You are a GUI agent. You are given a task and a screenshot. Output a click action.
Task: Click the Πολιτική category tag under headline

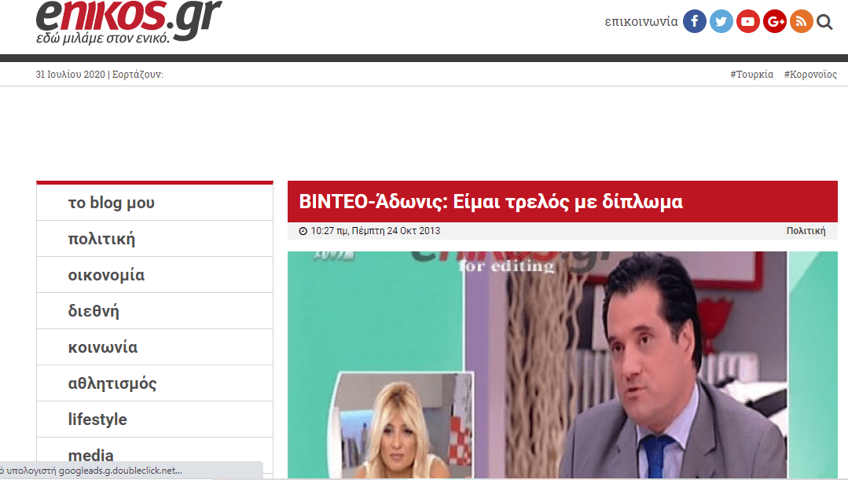click(806, 231)
